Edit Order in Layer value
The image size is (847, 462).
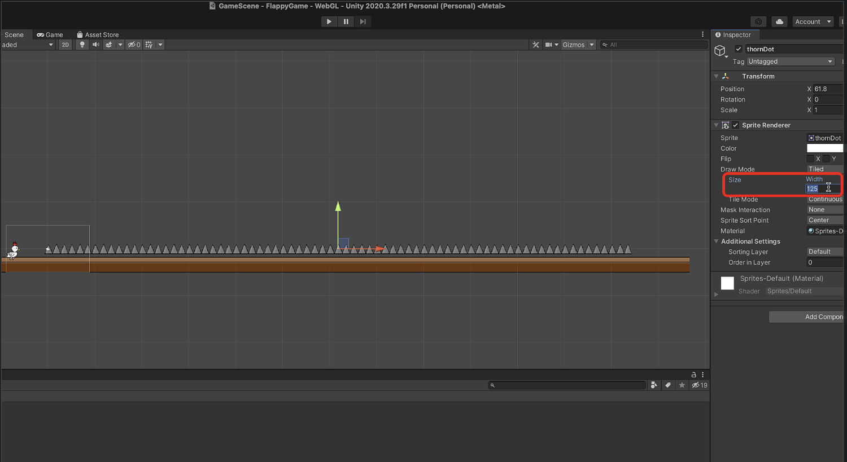(x=825, y=262)
